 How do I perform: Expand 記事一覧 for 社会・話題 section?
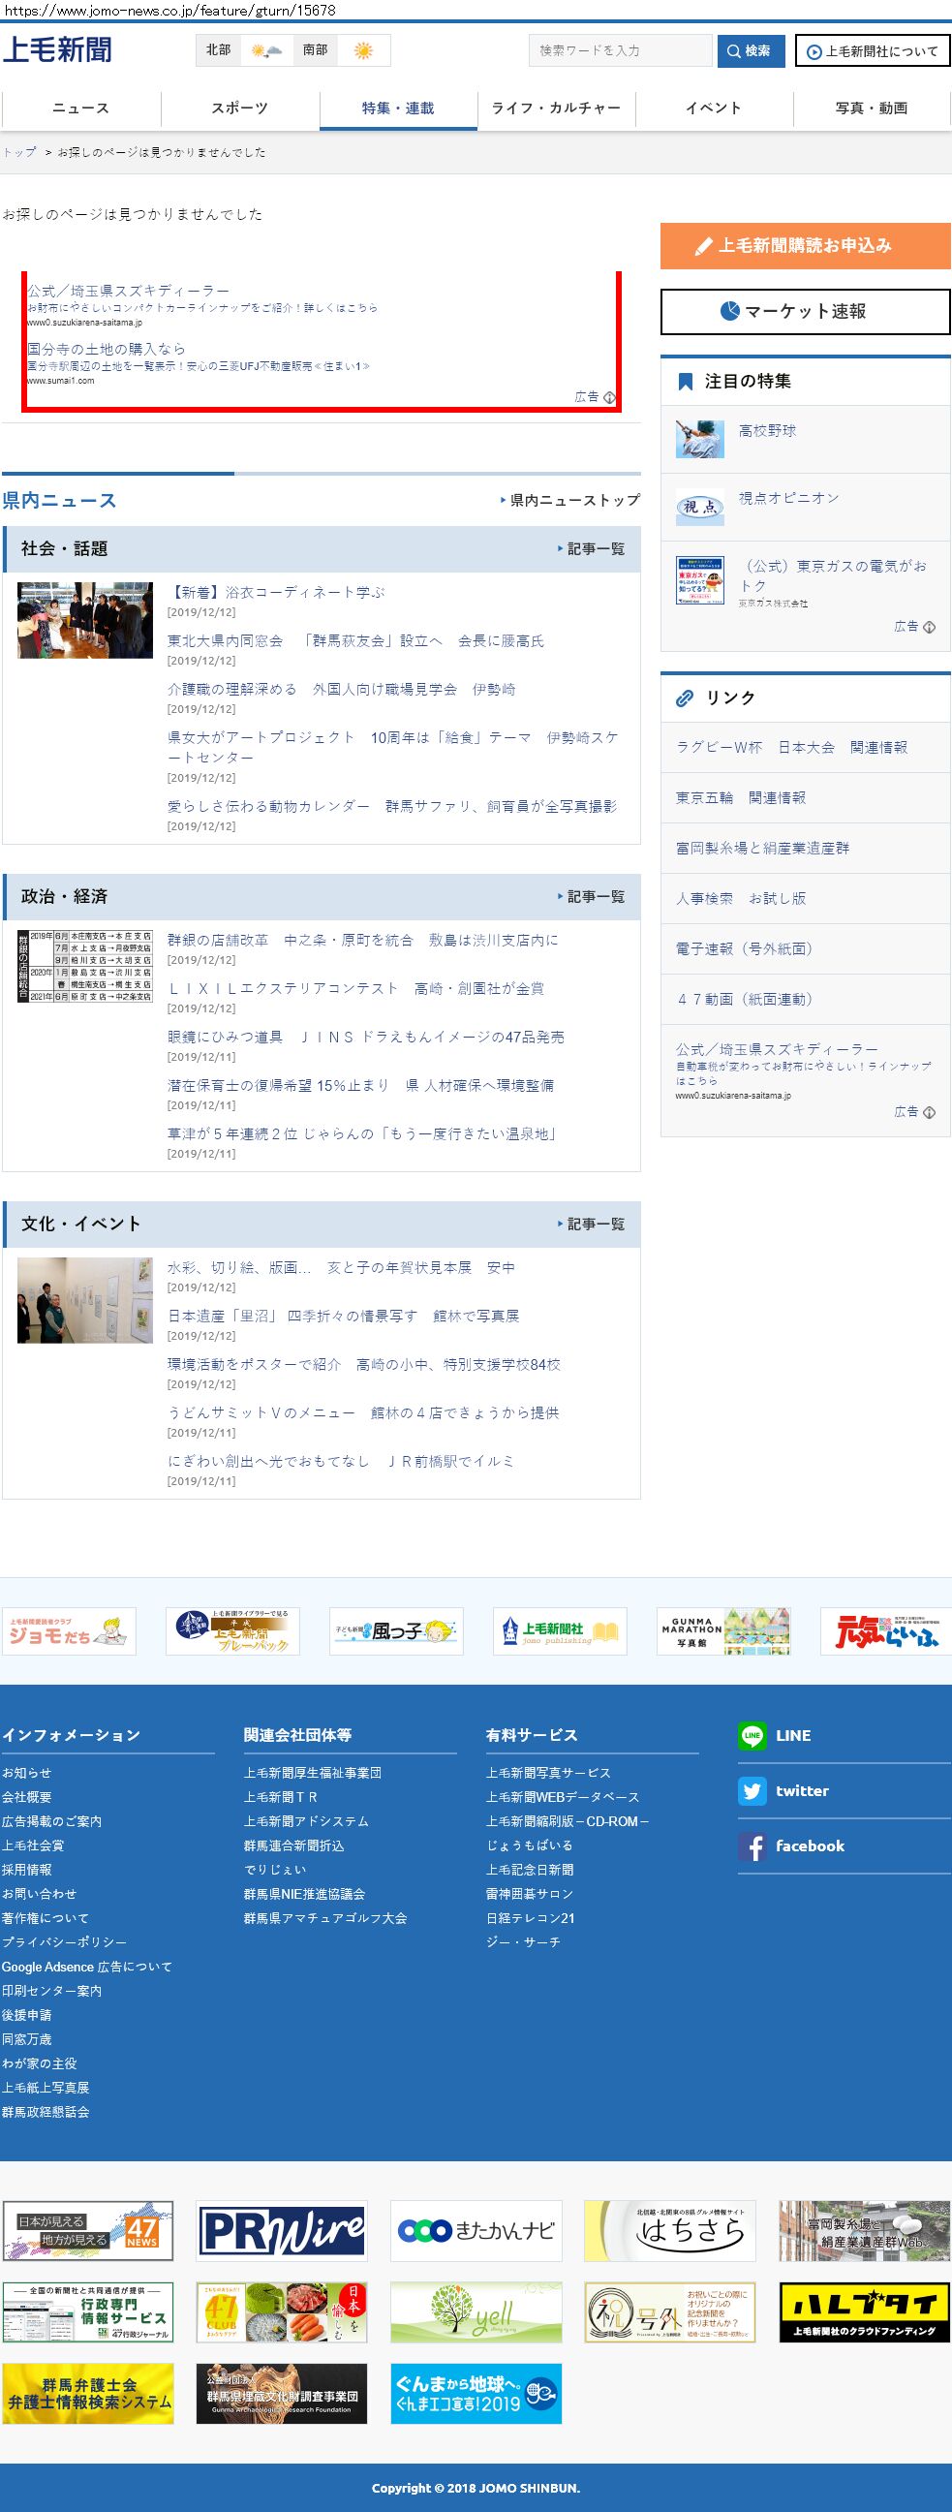point(592,549)
